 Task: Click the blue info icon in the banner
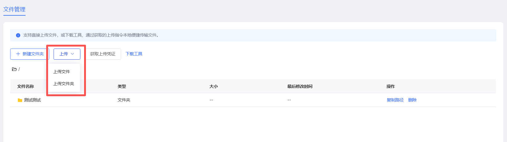[18, 35]
